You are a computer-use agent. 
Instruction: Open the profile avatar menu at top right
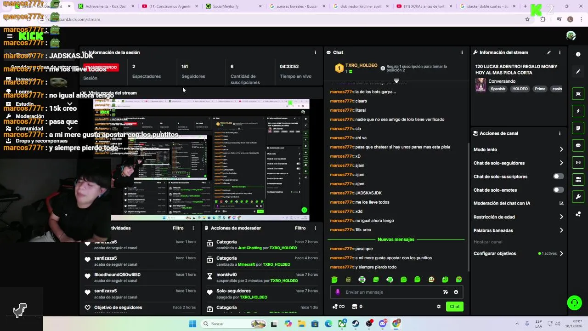(571, 35)
